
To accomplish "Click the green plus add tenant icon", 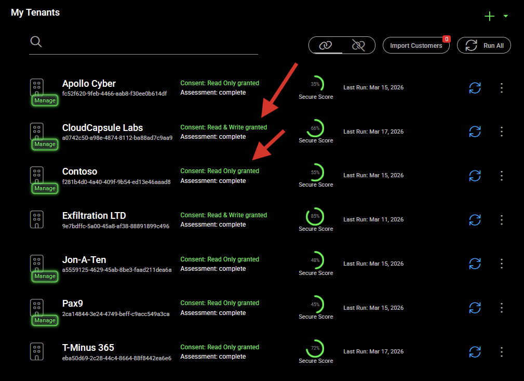I will [x=489, y=16].
